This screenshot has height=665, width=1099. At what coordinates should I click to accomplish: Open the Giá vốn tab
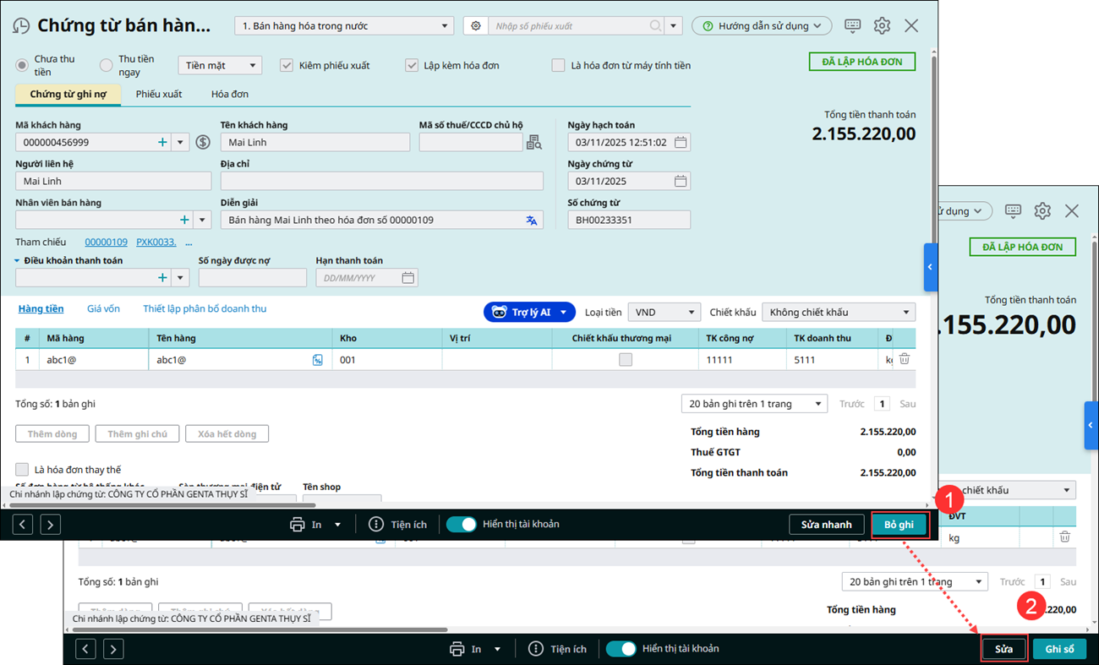[103, 309]
